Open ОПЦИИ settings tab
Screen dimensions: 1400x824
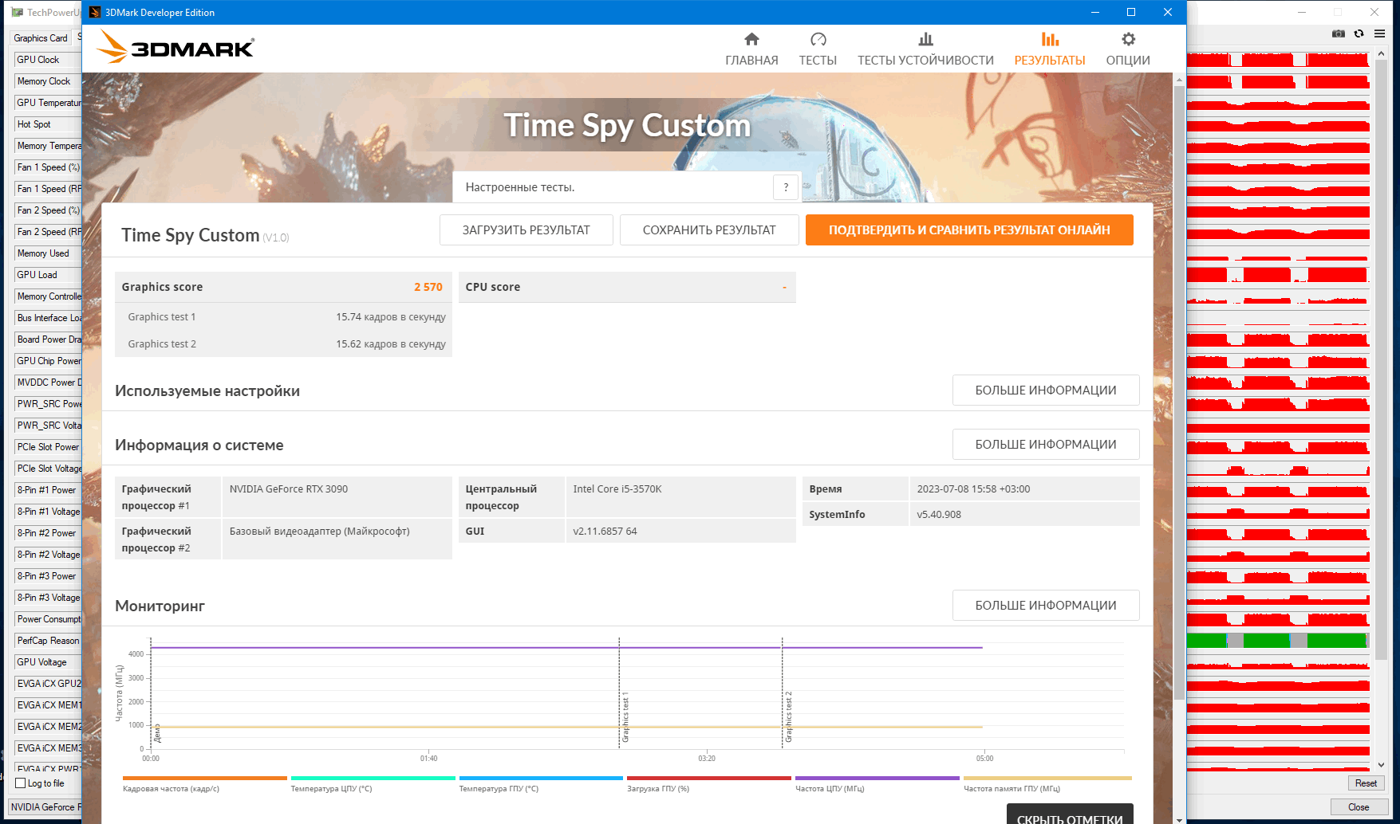(x=1128, y=49)
